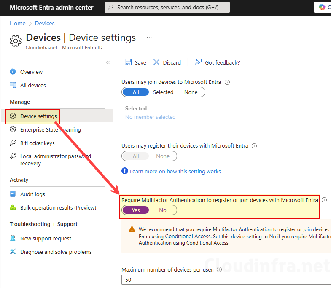Open the ellipsis more options beside title

point(149,38)
